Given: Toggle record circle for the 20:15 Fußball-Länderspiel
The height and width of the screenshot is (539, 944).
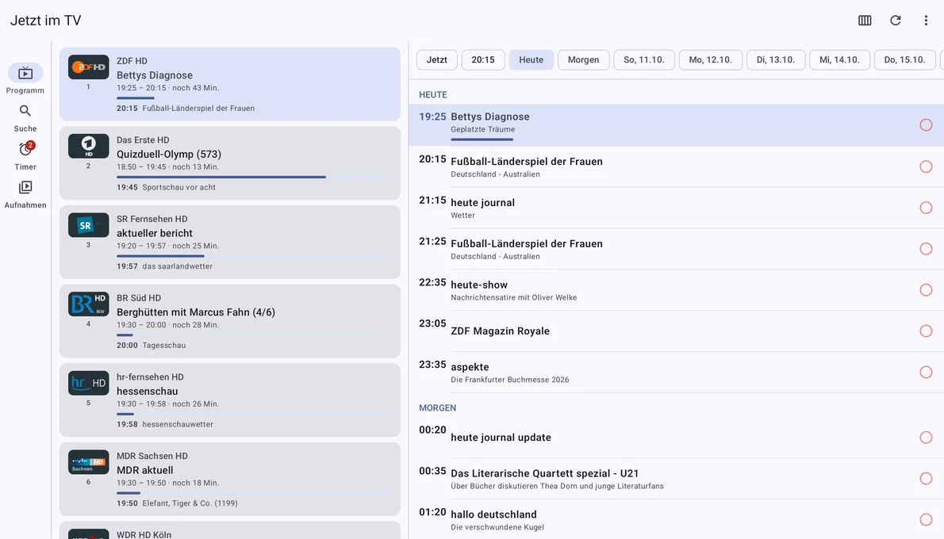Looking at the screenshot, I should click(x=926, y=166).
